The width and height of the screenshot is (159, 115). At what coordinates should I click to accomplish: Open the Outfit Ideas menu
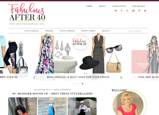pyautogui.click(x=88, y=31)
